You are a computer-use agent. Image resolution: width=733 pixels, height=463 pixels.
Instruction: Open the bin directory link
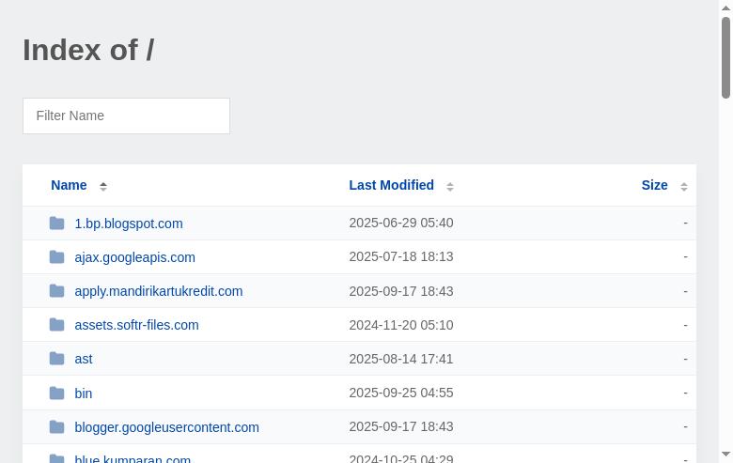(x=84, y=394)
